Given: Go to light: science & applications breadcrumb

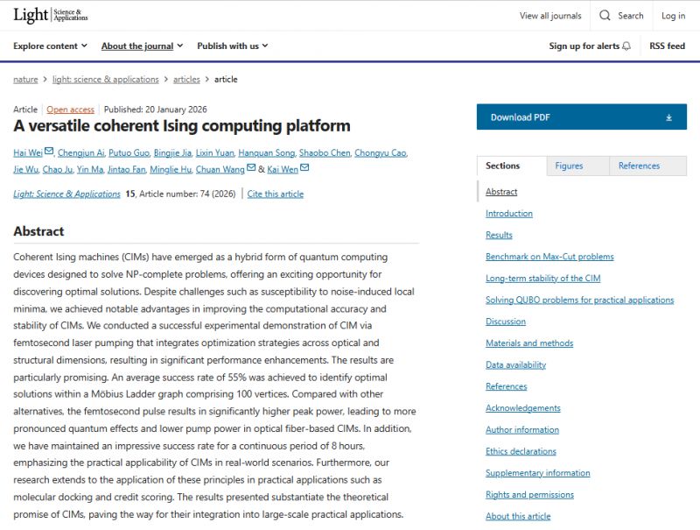Looking at the screenshot, I should pos(106,80).
